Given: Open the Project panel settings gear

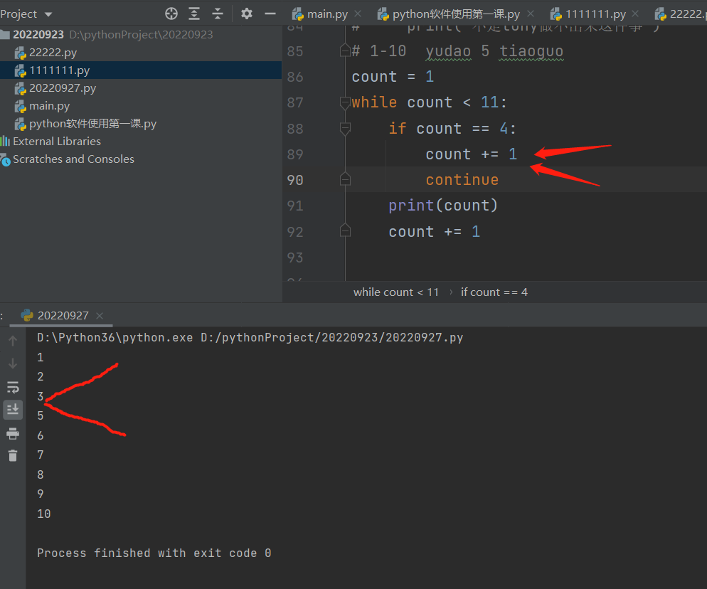Looking at the screenshot, I should pos(247,14).
